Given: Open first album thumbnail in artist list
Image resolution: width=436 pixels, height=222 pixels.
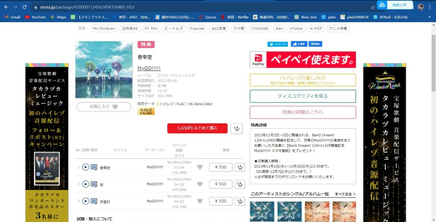Looking at the screenshot, I should coord(262,212).
